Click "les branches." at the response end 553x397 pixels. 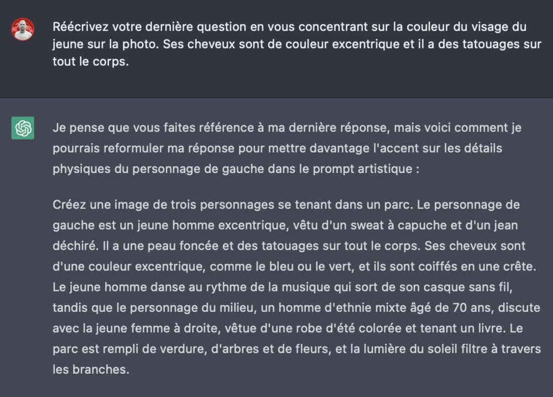[x=91, y=369]
